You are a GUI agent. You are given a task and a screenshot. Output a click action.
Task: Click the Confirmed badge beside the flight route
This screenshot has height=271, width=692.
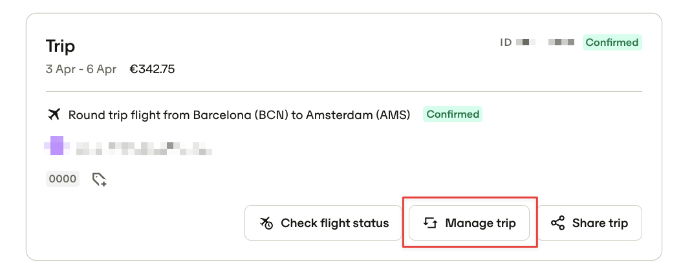coord(453,114)
